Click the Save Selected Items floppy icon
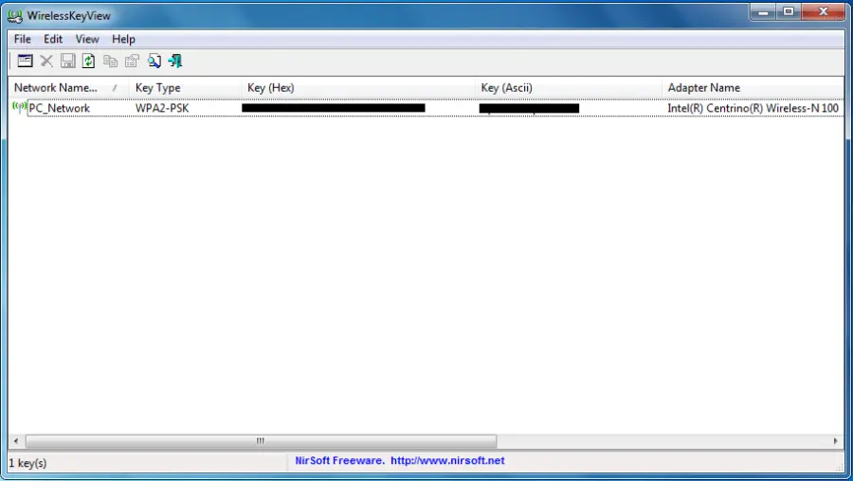 tap(67, 61)
